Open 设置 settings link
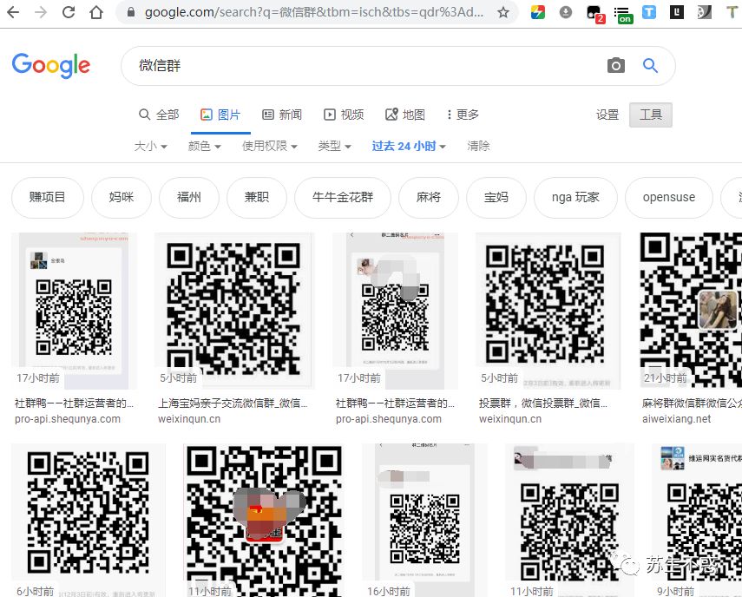 (x=607, y=115)
